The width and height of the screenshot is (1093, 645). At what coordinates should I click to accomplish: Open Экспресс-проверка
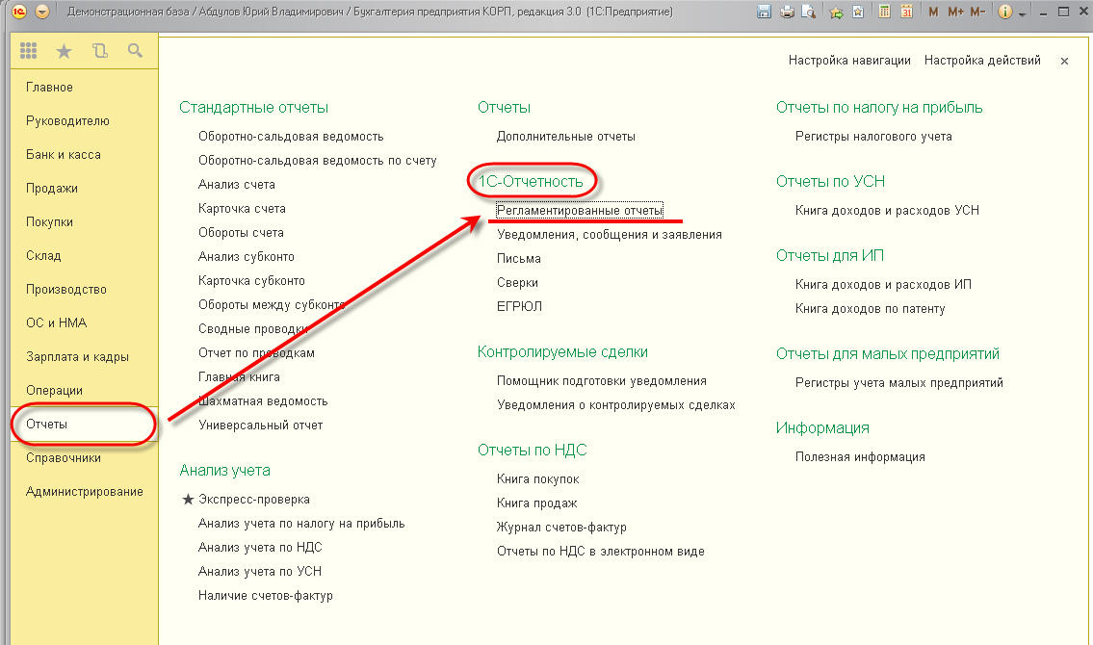[253, 501]
